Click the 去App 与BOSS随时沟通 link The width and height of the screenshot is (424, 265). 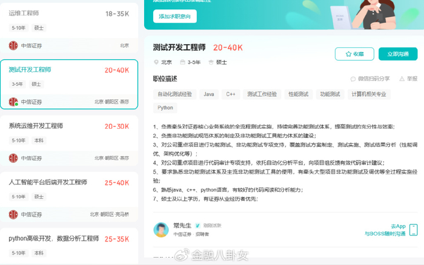(385, 230)
